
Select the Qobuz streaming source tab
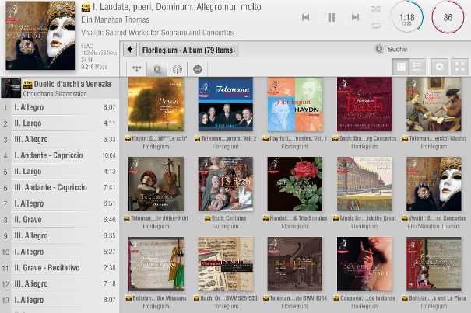click(x=156, y=69)
